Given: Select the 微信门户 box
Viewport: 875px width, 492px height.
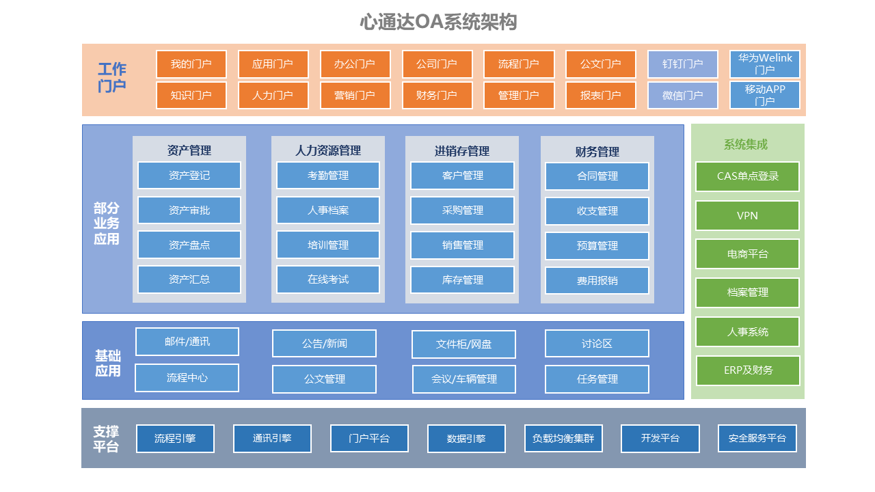Looking at the screenshot, I should pos(683,96).
